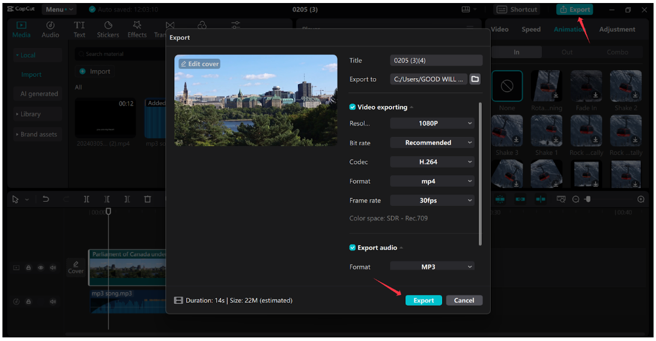Click the Search material field

[x=121, y=54]
